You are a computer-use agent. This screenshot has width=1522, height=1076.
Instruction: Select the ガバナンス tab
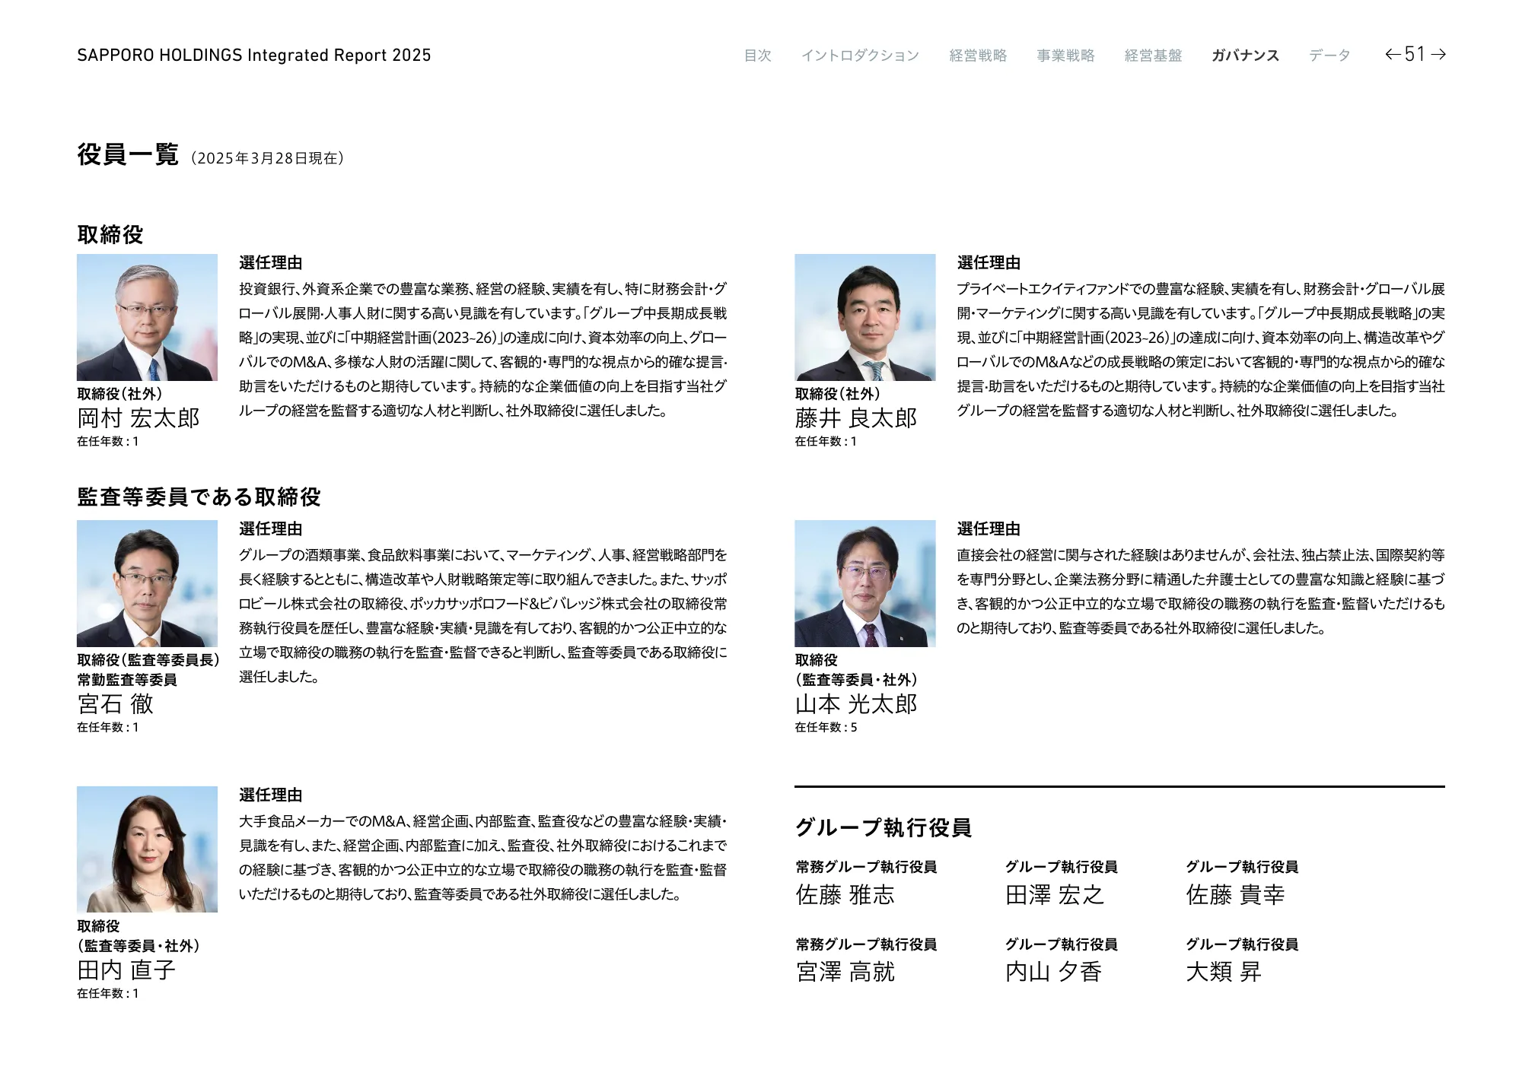click(1245, 56)
